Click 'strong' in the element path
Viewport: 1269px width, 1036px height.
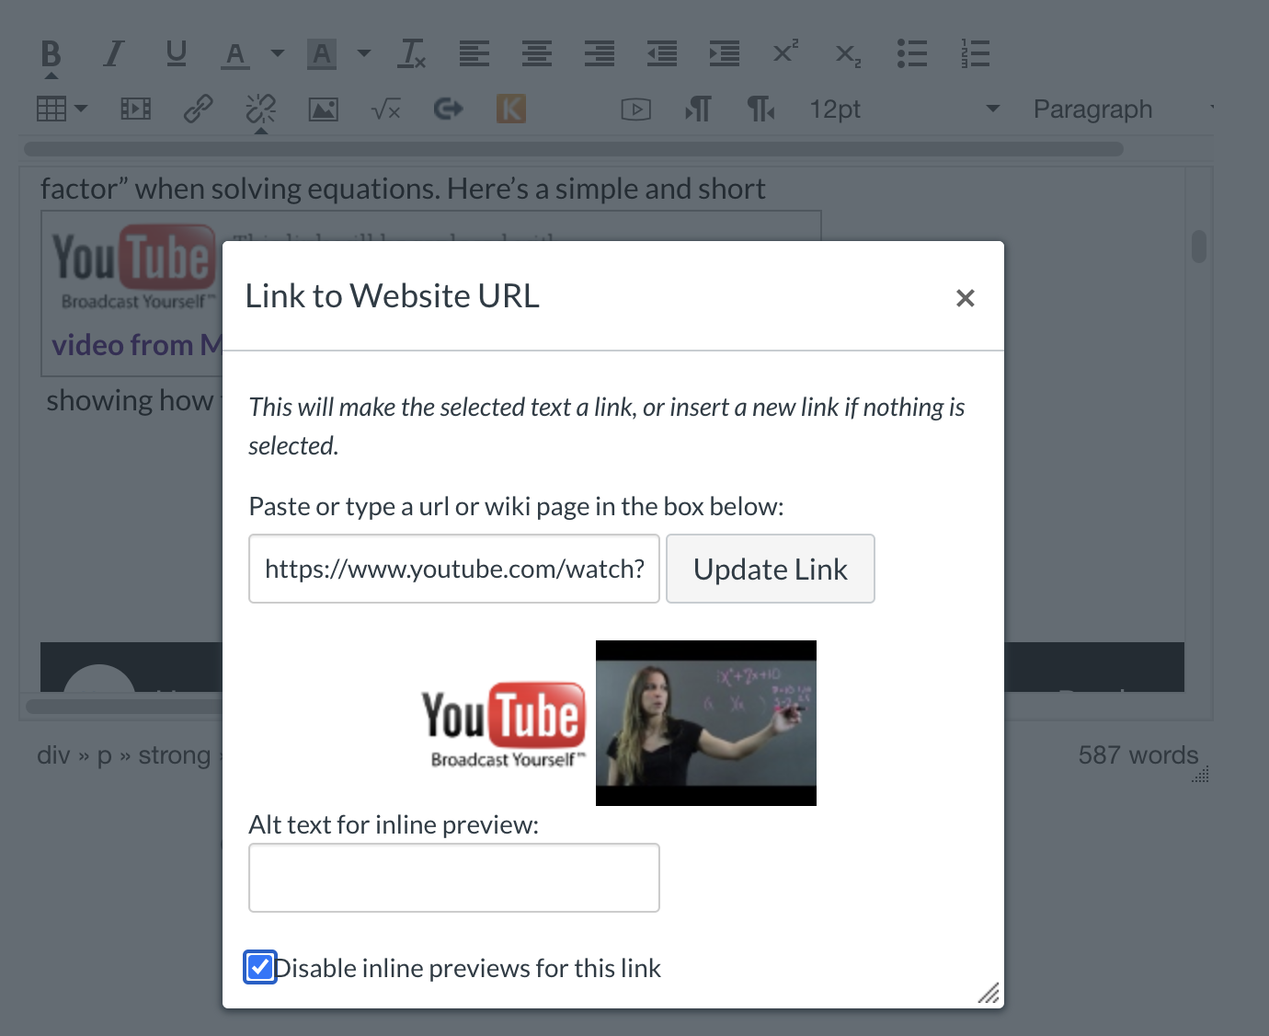coord(175,755)
